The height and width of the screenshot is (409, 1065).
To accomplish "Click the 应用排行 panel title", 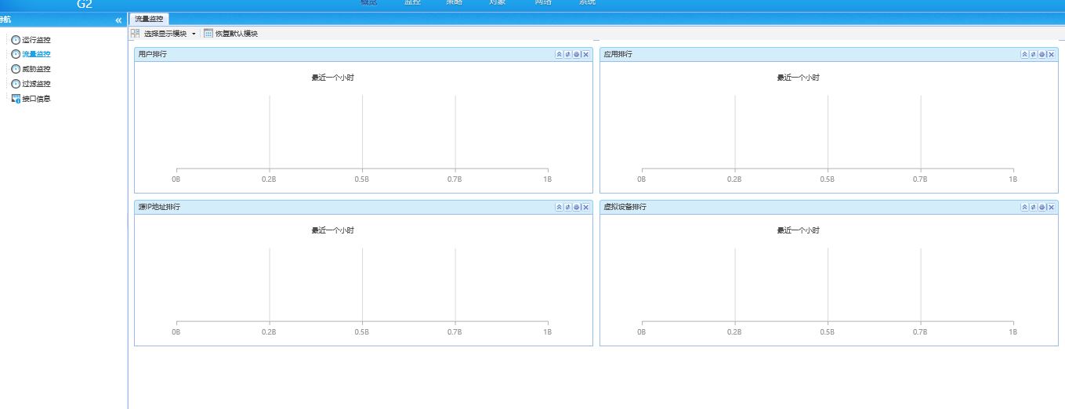I will pyautogui.click(x=618, y=54).
